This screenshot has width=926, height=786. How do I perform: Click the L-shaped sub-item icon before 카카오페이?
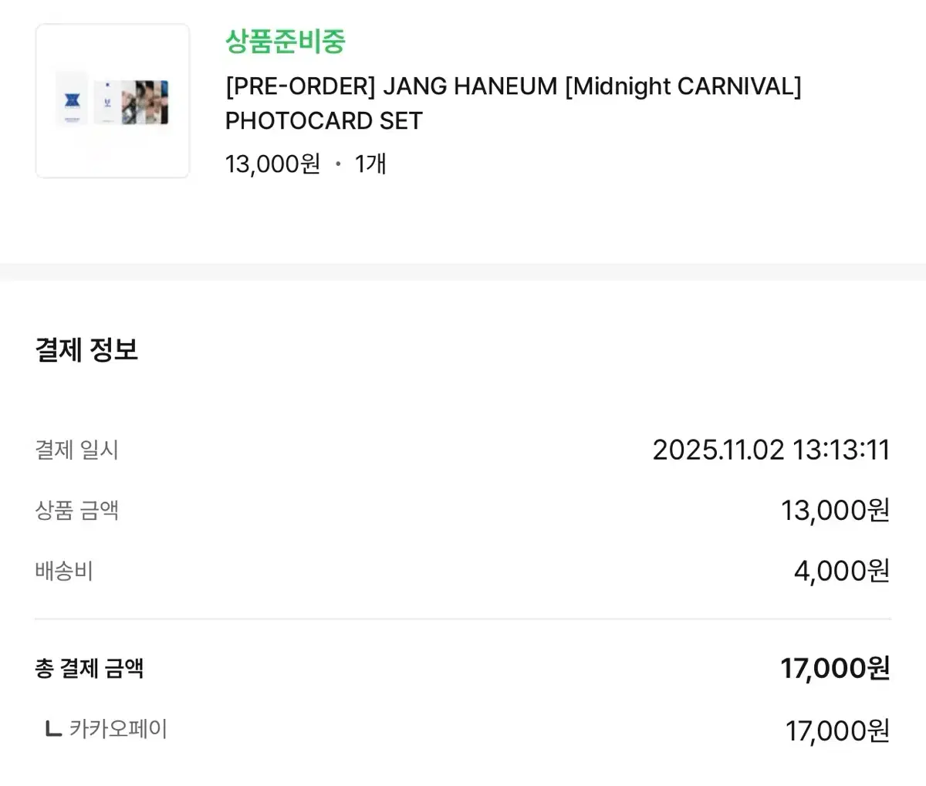(x=53, y=729)
